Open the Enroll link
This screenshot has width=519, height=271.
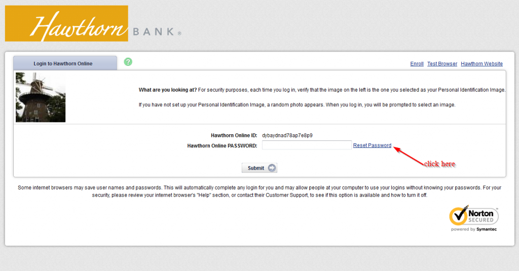417,63
